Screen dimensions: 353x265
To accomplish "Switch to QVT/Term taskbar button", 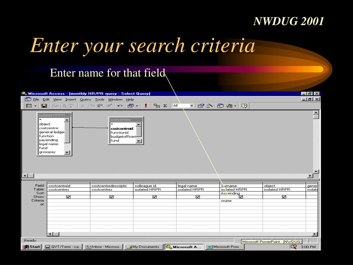I will pyautogui.click(x=63, y=247).
